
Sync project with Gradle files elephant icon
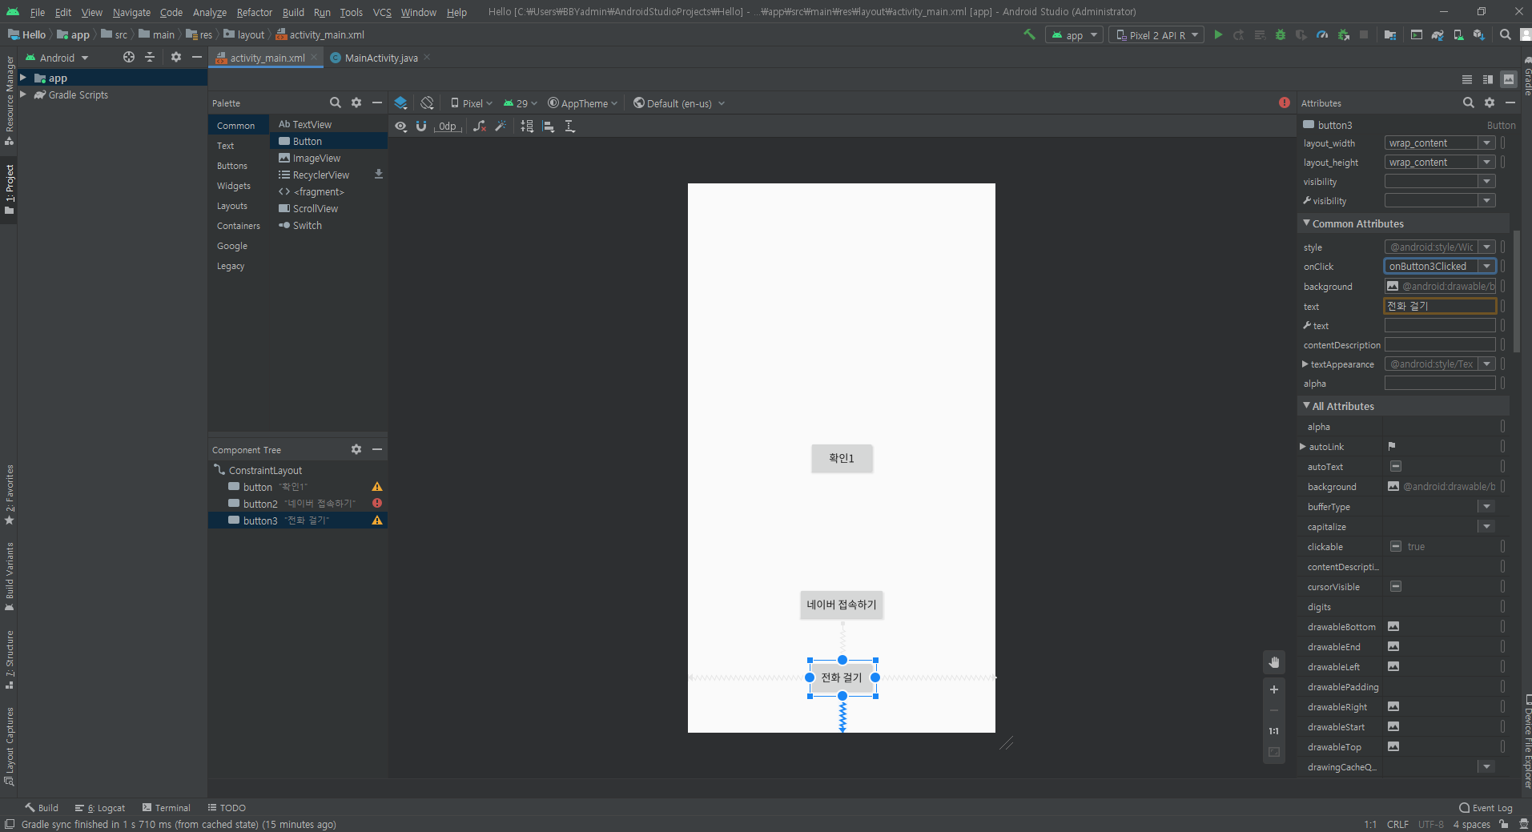tap(1438, 34)
